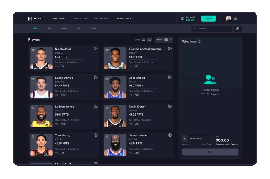
Task: Favorite Joel Embiid with star
Action: pyautogui.click(x=107, y=79)
